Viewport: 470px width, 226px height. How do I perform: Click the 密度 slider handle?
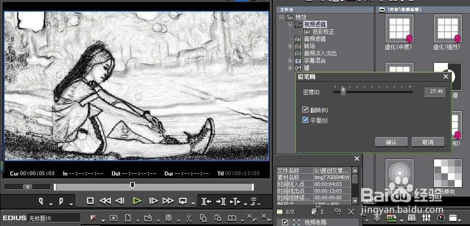coord(343,91)
